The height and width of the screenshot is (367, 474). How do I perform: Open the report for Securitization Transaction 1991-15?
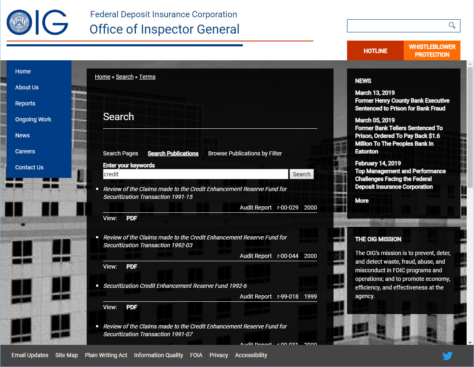click(195, 193)
